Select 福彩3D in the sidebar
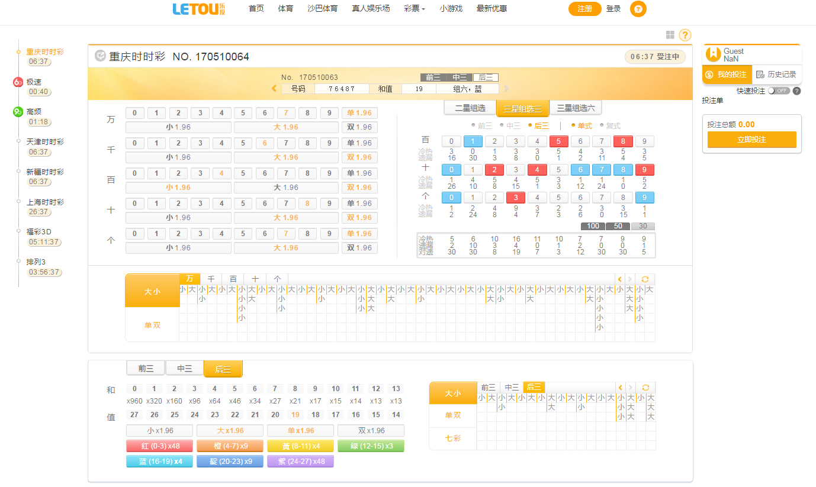Screen dimensions: 816x487 click(x=38, y=232)
